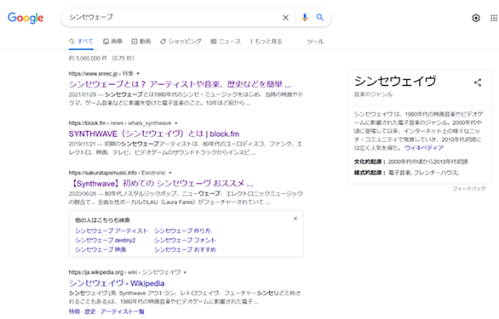Switch to the ニュース news tab
Screen dimensions: 499x319
click(226, 42)
